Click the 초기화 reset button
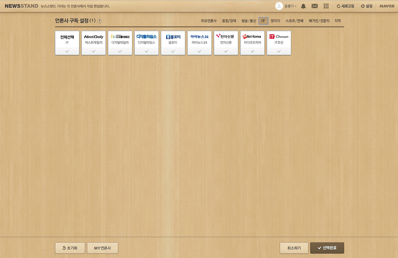Screen dimensions: 398x258 click(x=70, y=248)
